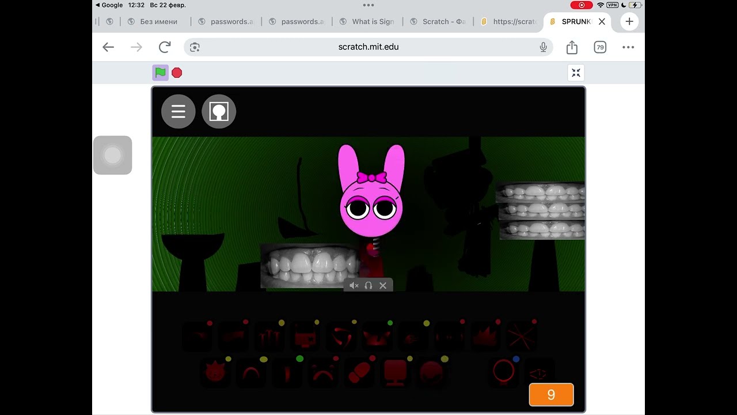
Task: Click the scratch.mit.edu address bar
Action: coord(368,47)
